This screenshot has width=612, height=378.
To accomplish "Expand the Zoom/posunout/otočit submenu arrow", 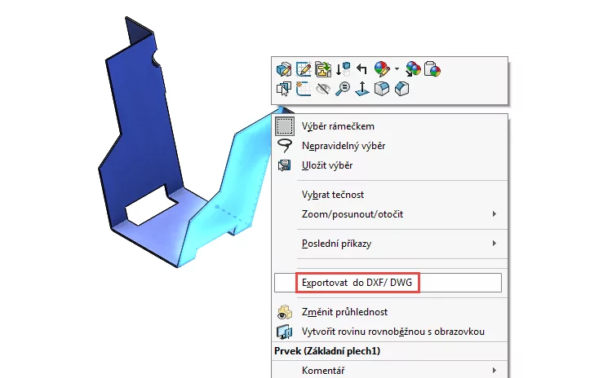I will [494, 214].
